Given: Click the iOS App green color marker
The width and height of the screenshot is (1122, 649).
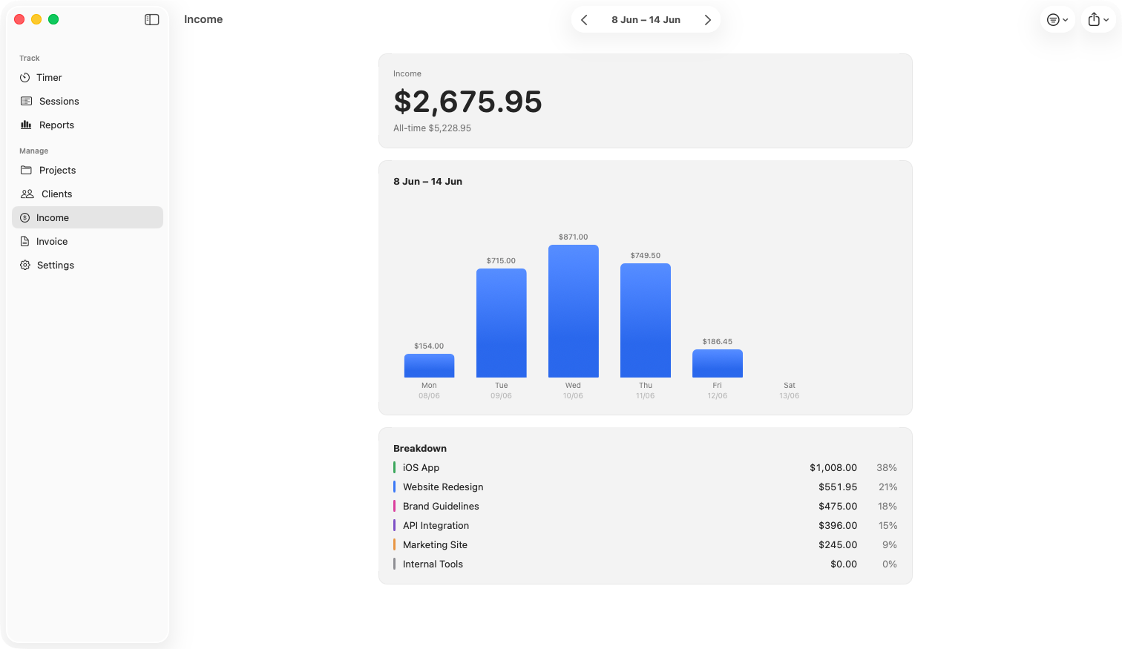Looking at the screenshot, I should pos(394,468).
